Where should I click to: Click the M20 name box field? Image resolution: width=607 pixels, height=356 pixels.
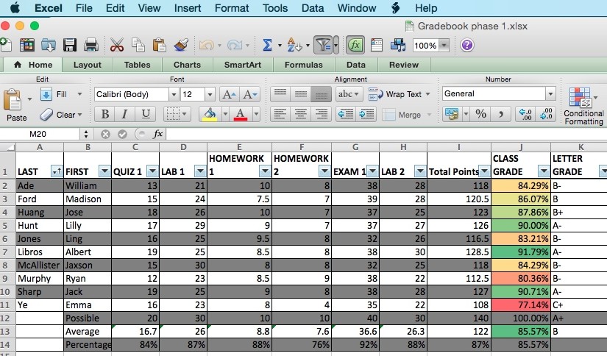[43, 134]
